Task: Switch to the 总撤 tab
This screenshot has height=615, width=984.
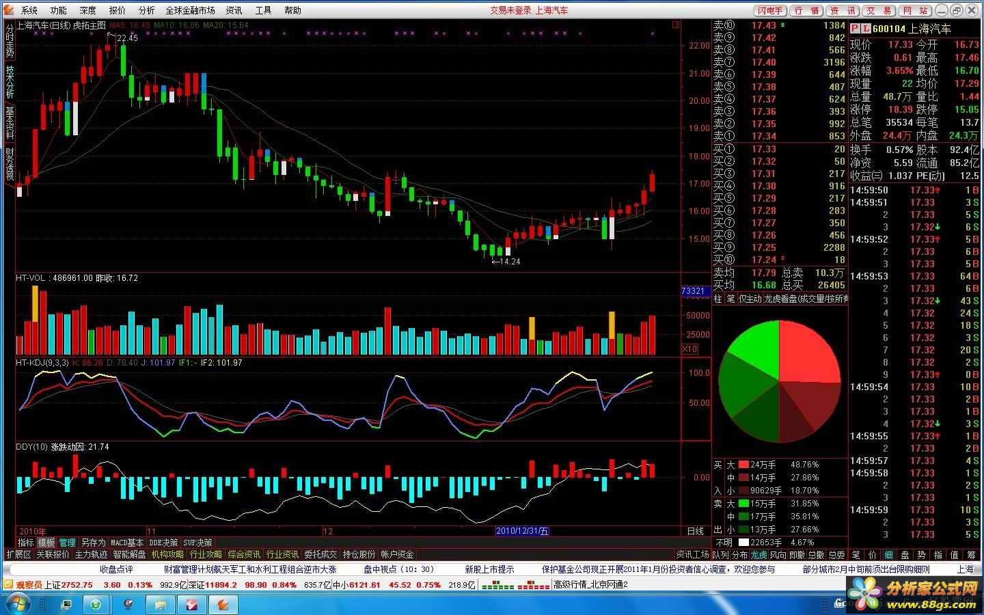Action: tap(816, 555)
